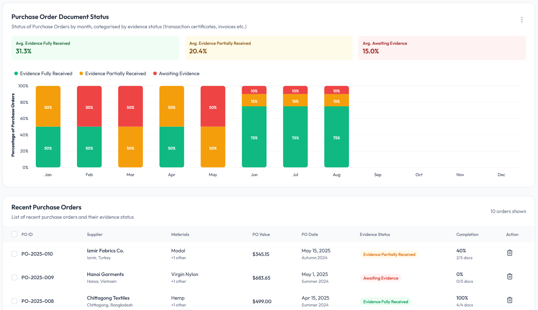
Task: Toggle Evidence Fully Received legend item
Action: coord(43,73)
